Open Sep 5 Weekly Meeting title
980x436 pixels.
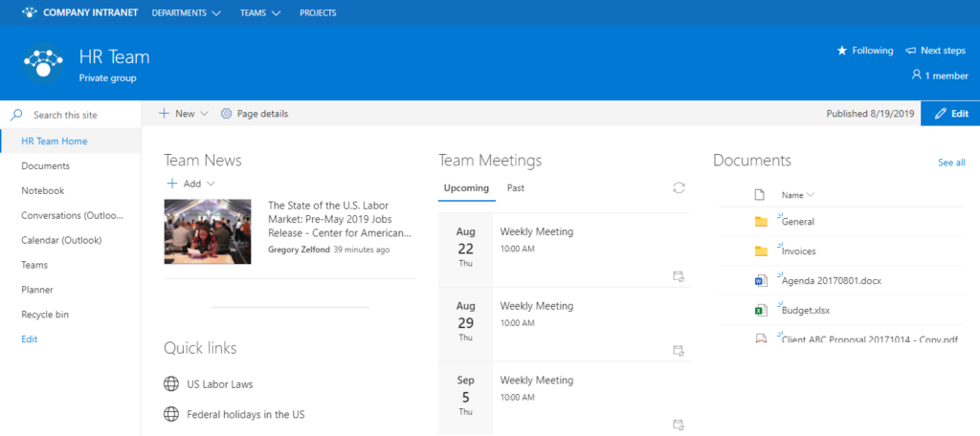[536, 381]
